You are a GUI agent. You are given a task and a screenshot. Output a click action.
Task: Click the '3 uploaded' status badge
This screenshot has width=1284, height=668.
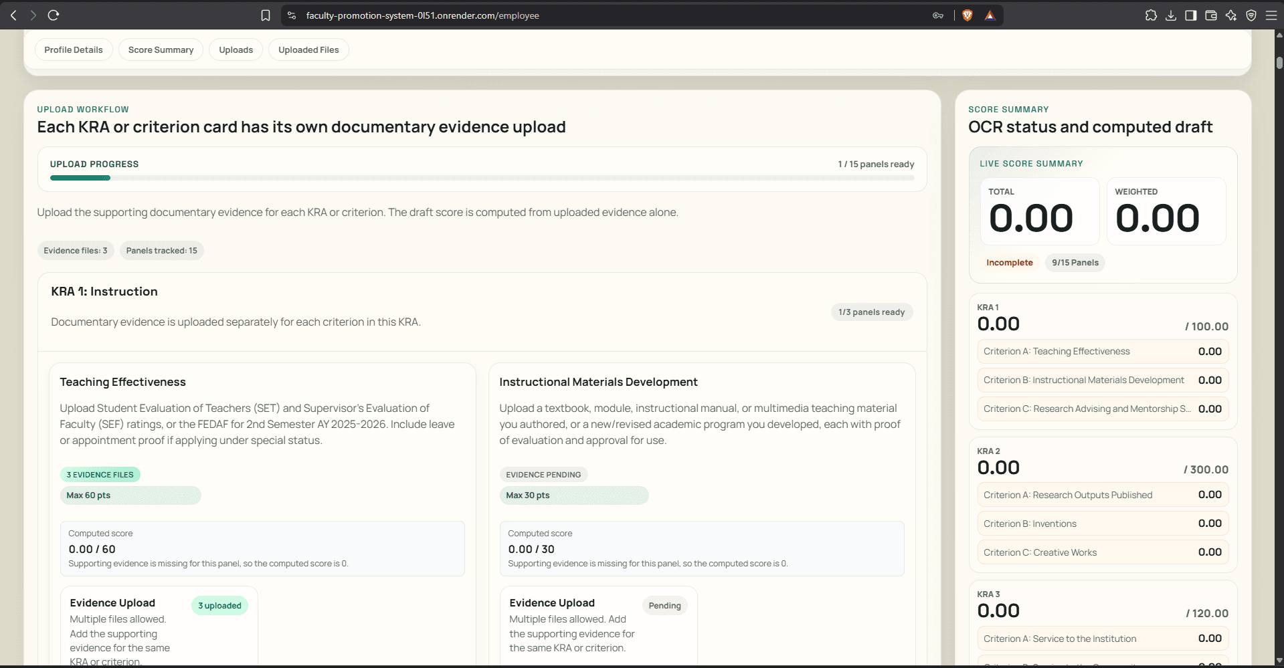[219, 606]
